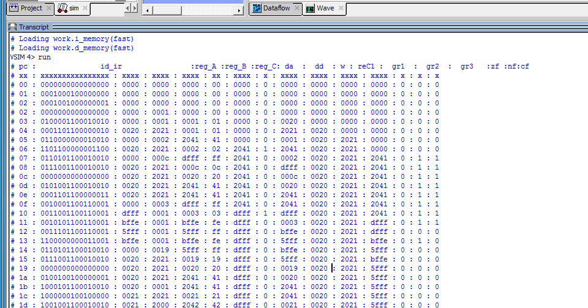Click the sim tab's simulation icon
Screen dimensions: 588x308
point(62,9)
